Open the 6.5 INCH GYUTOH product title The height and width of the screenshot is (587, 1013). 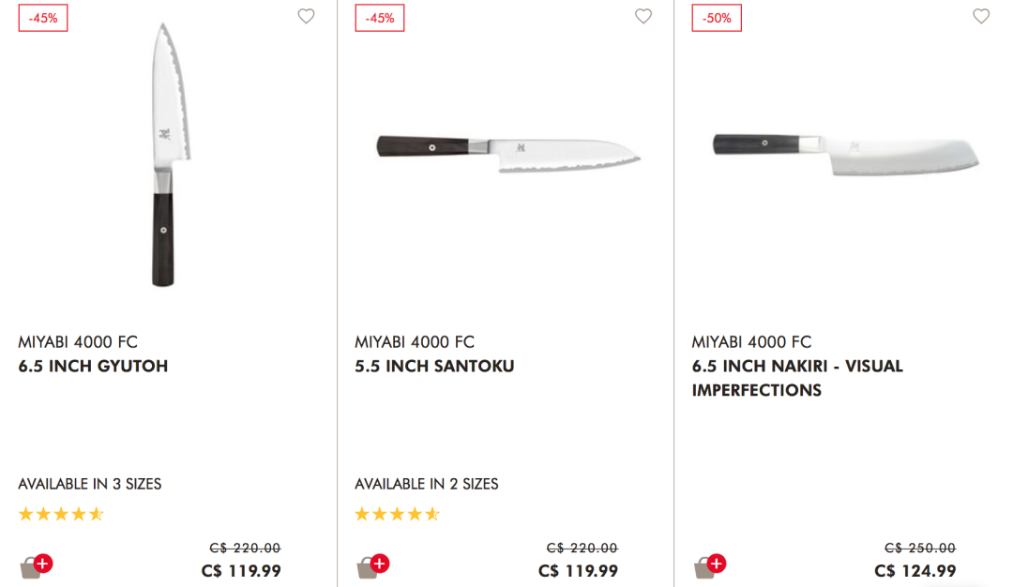93,366
